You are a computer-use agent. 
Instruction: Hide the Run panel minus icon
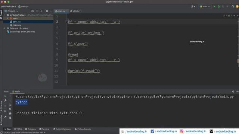pos(238,92)
